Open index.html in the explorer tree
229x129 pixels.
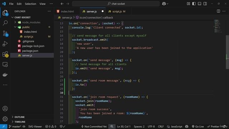click(30, 32)
